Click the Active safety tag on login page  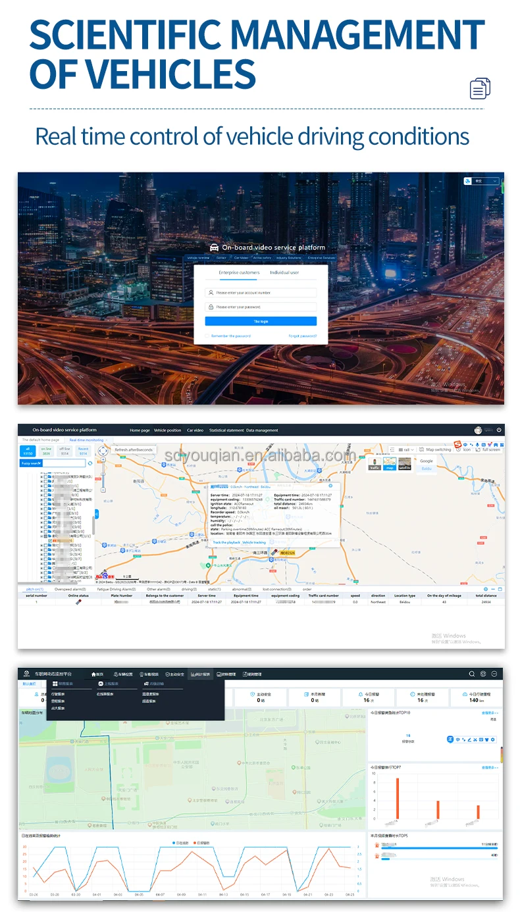tap(262, 258)
